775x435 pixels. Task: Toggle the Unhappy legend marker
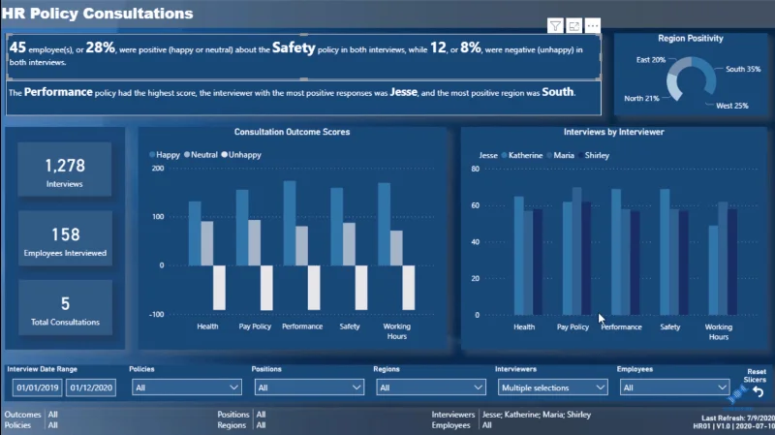[x=225, y=155]
